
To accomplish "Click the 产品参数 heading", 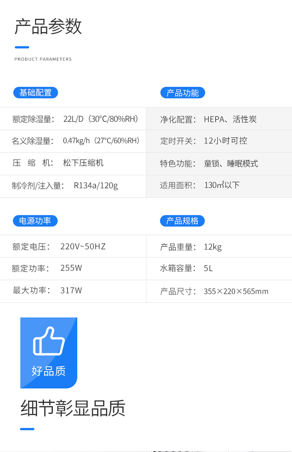I will (x=48, y=27).
